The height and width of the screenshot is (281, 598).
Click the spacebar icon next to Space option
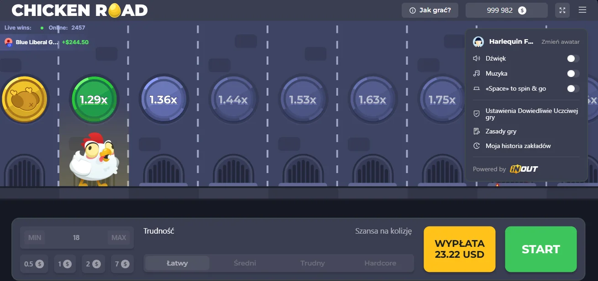click(477, 88)
